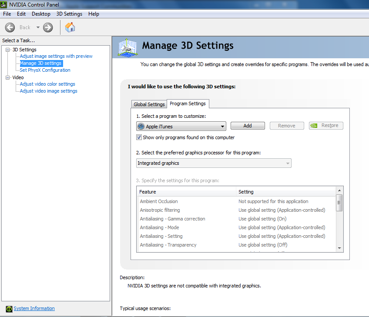This screenshot has height=317, width=369.
Task: Select the Antialiasing - Mode row
Action: tap(236, 227)
